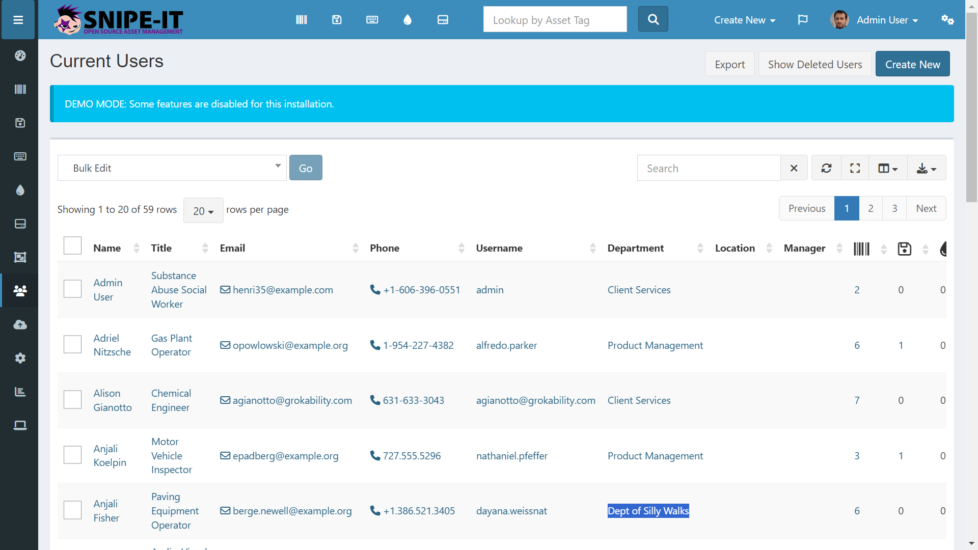Toggle the hamburger sidebar menu

coord(18,20)
